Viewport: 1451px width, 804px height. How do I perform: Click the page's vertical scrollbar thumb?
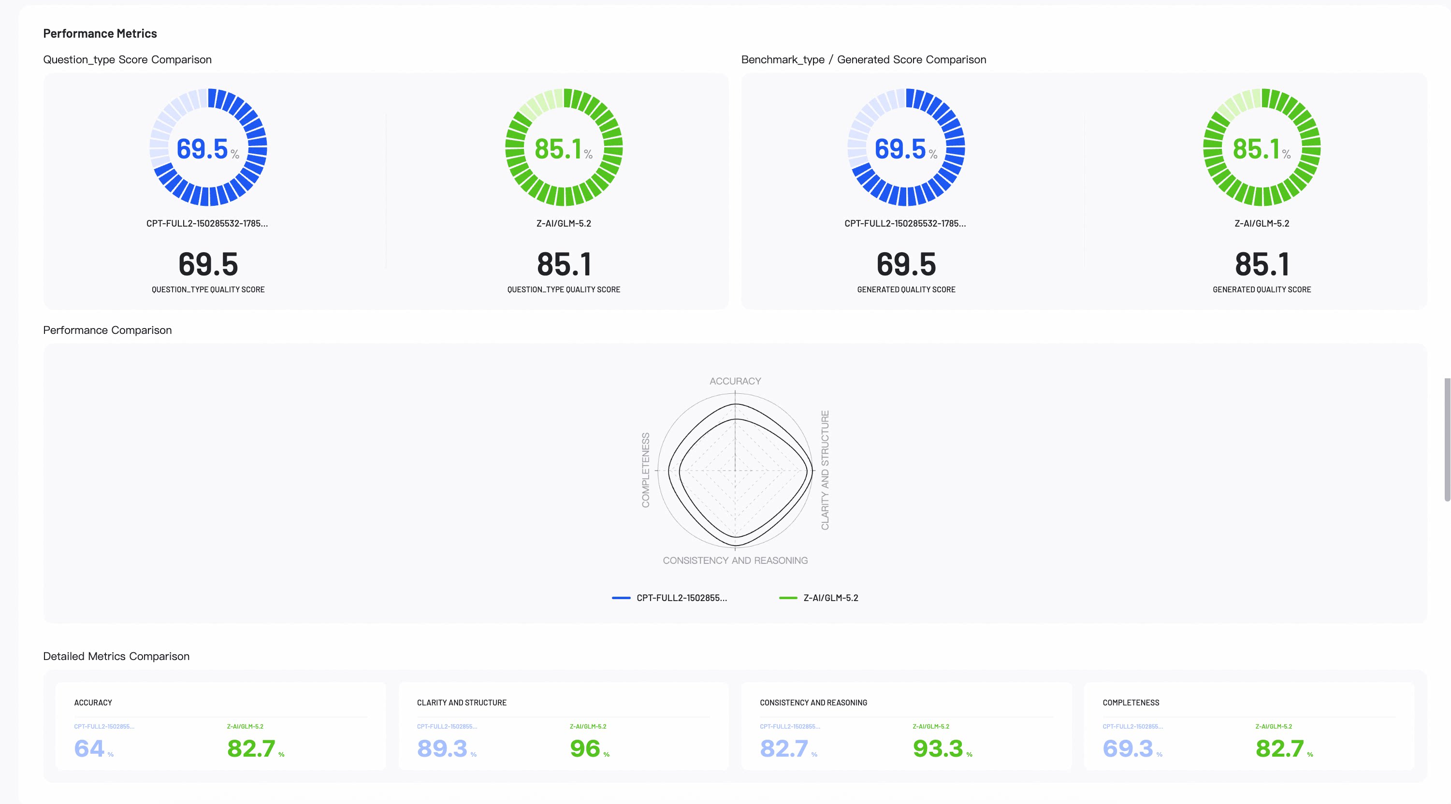coord(1447,440)
